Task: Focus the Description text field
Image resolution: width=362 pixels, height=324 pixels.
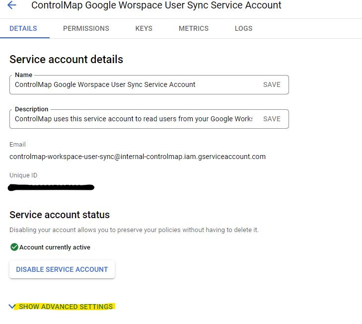Action: [134, 119]
